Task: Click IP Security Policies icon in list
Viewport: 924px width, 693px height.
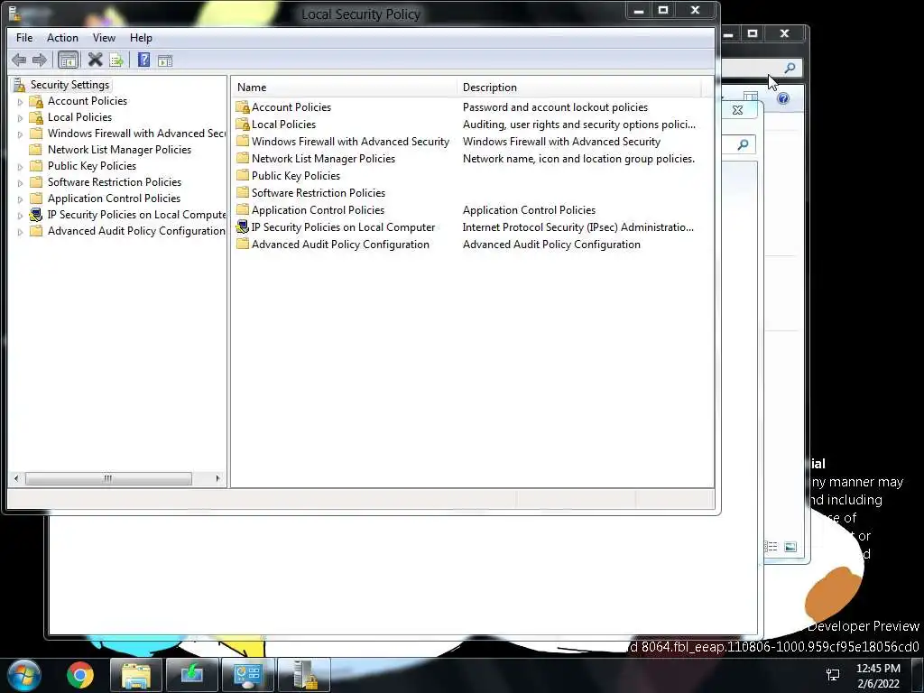Action: (x=242, y=226)
